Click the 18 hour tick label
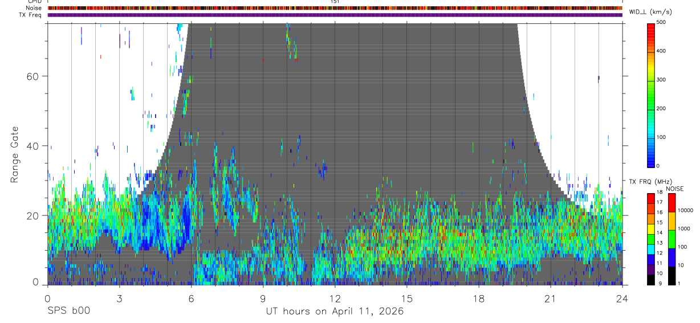The height and width of the screenshot is (323, 700). pos(479,298)
